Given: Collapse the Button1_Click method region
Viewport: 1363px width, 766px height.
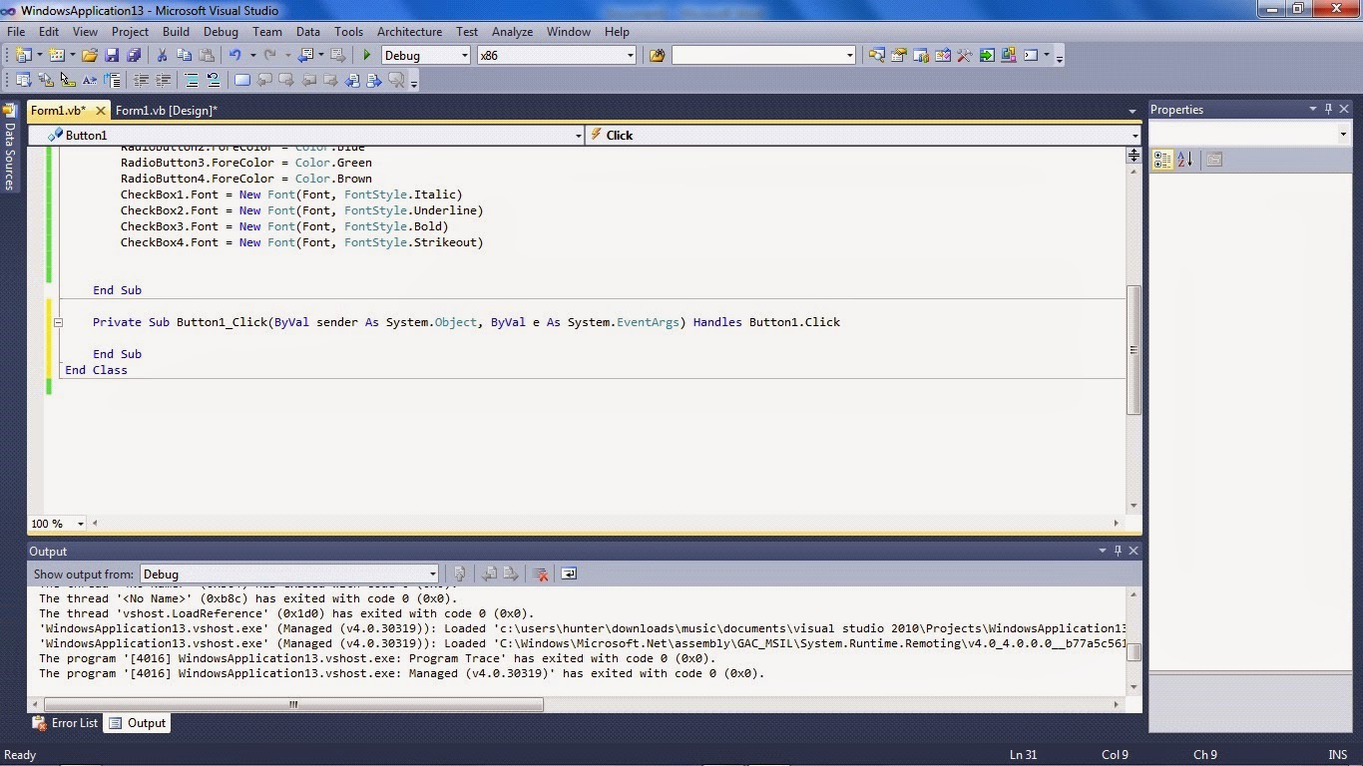Looking at the screenshot, I should (x=58, y=322).
